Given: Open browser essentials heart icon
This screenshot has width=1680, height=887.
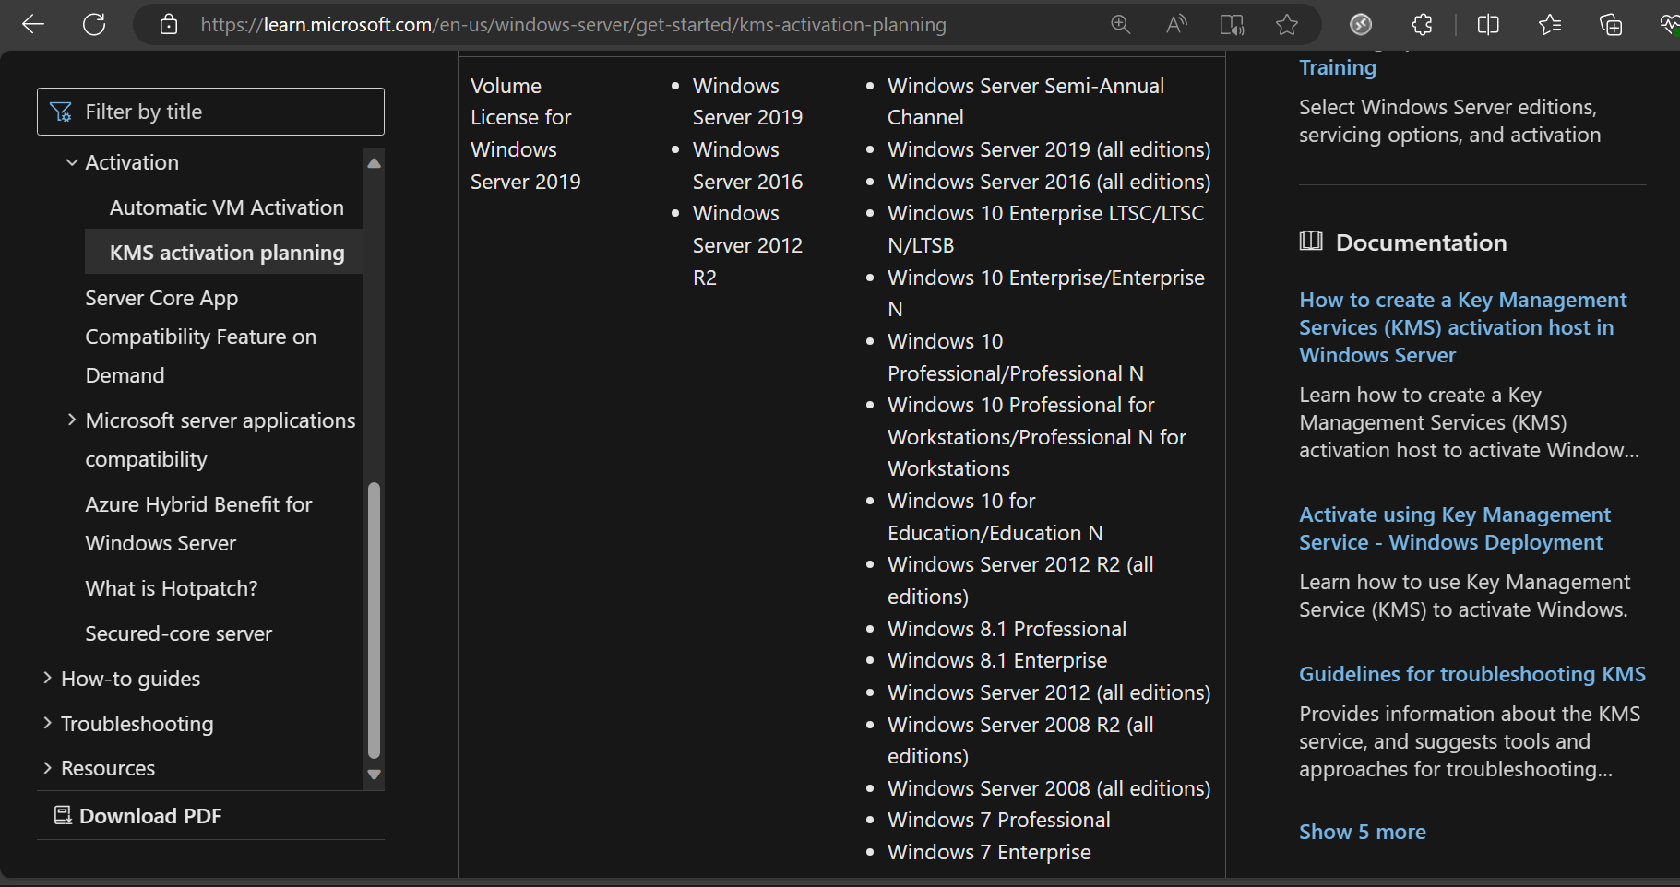Looking at the screenshot, I should point(1669,25).
